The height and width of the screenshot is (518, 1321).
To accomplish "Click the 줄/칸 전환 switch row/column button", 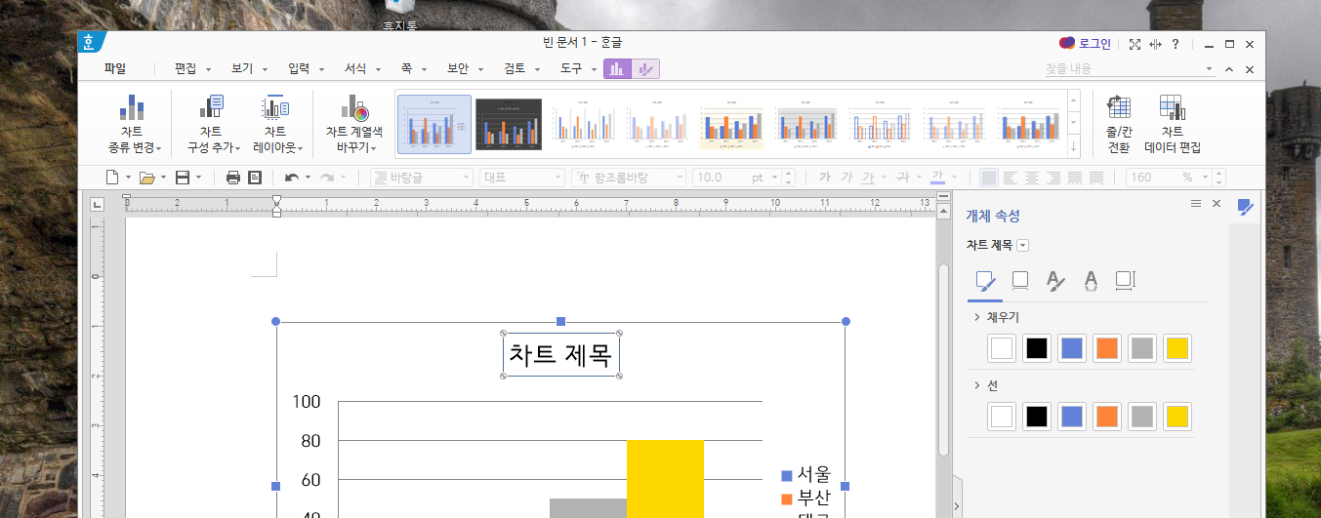I will [x=1118, y=125].
